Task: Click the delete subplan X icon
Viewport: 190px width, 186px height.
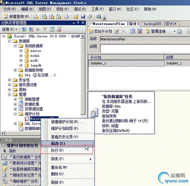Action: pos(124,31)
